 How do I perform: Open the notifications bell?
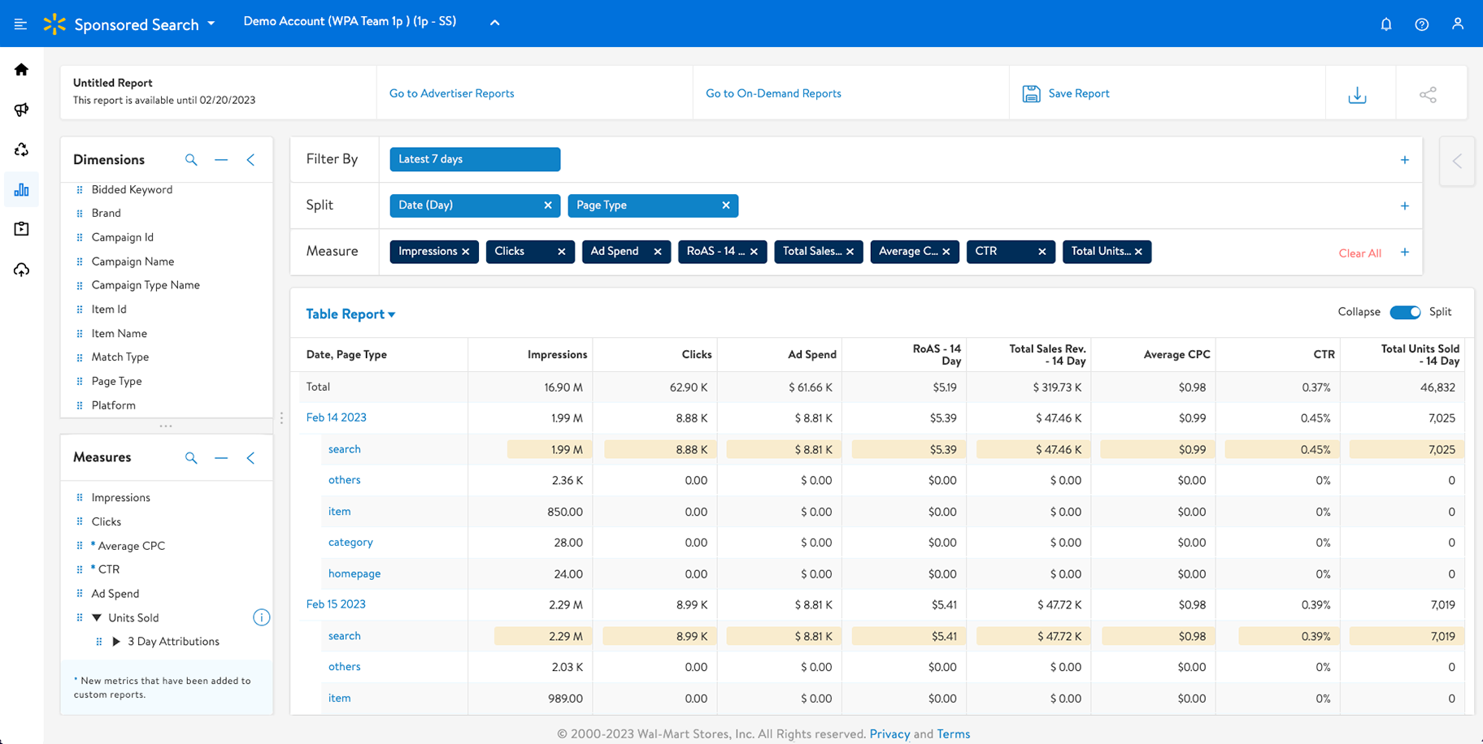(x=1386, y=24)
